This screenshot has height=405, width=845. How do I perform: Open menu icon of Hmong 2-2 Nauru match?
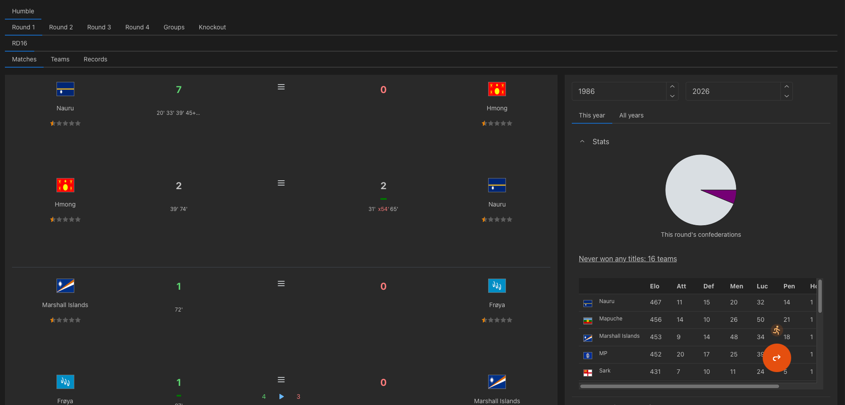(281, 183)
